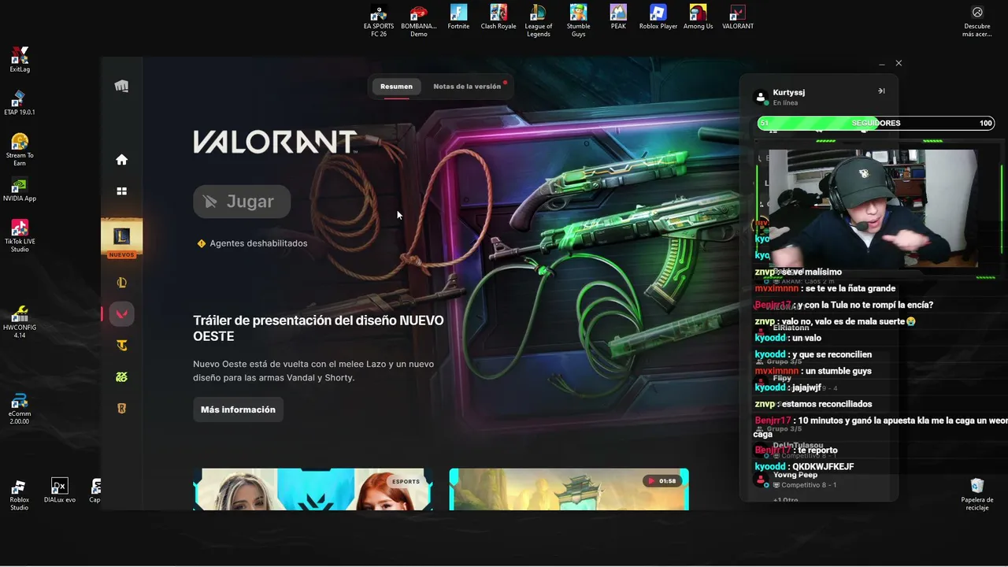
Task: Open Stumble Guys desktop shortcut
Action: [578, 21]
